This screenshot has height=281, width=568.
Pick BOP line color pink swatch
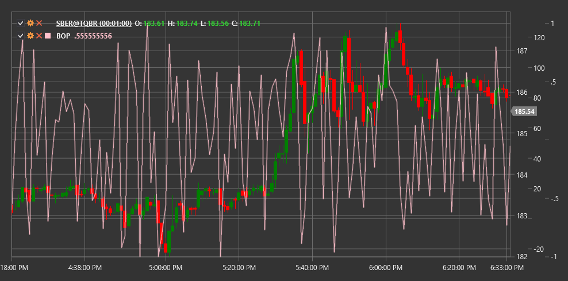point(48,36)
